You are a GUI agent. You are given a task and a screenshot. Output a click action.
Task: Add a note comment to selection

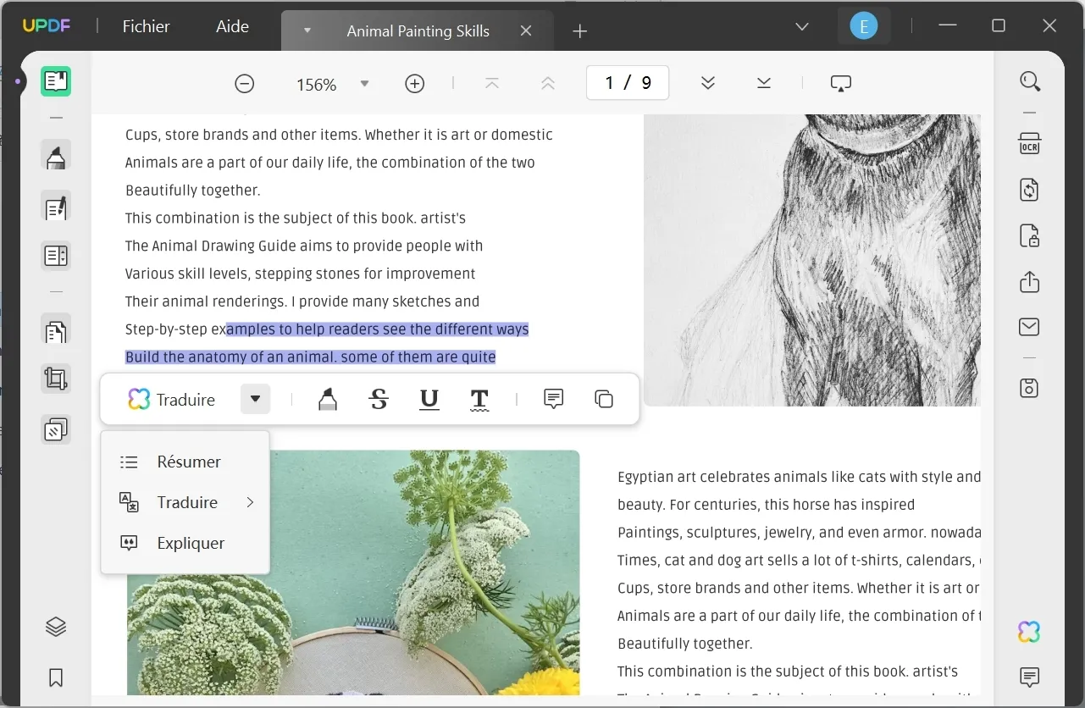(x=553, y=399)
